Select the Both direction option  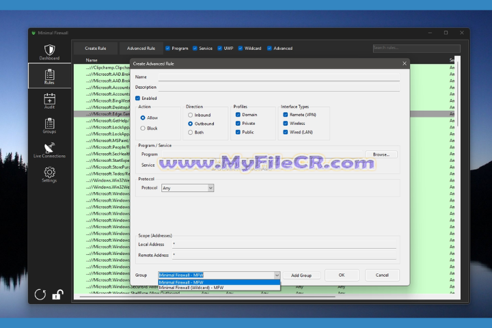tap(190, 133)
